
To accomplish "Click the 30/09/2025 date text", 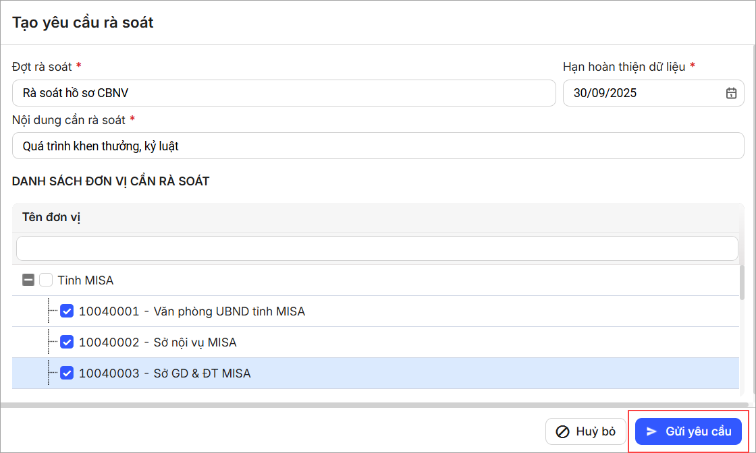I will coord(605,94).
